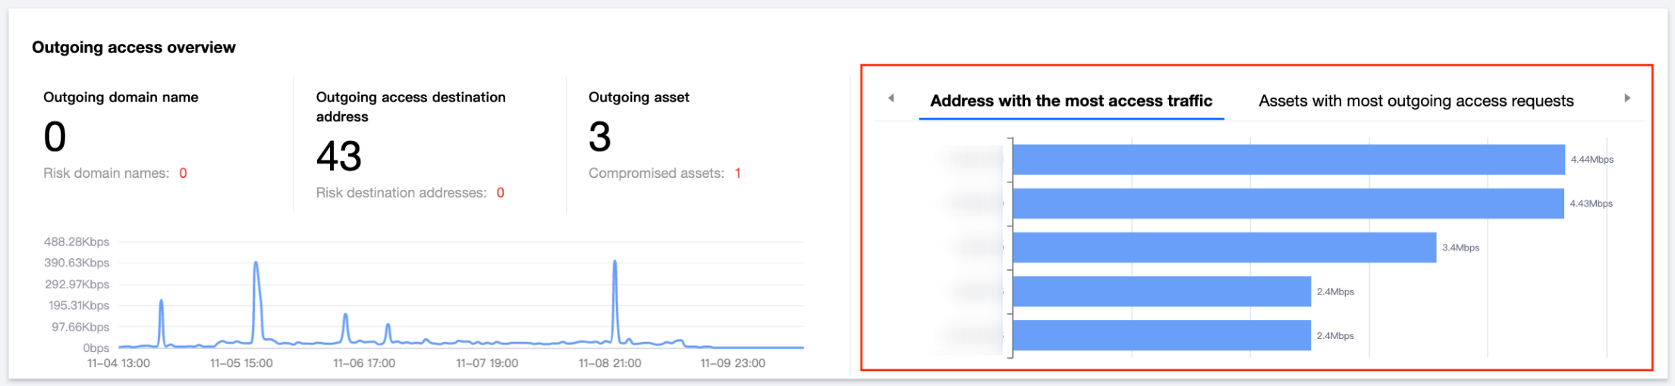1675x386 pixels.
Task: Click the bottom bar showing 2.4Mbps
Action: click(x=1161, y=335)
